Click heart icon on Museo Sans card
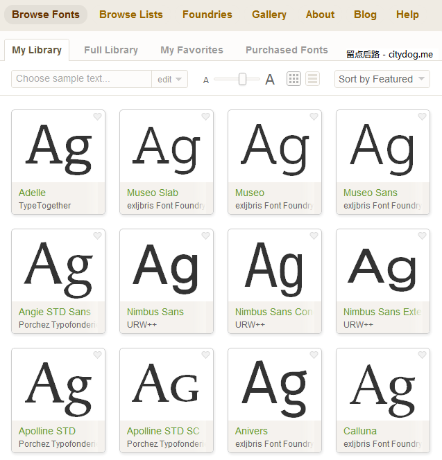Screen dimensions: 442x460 423,117
